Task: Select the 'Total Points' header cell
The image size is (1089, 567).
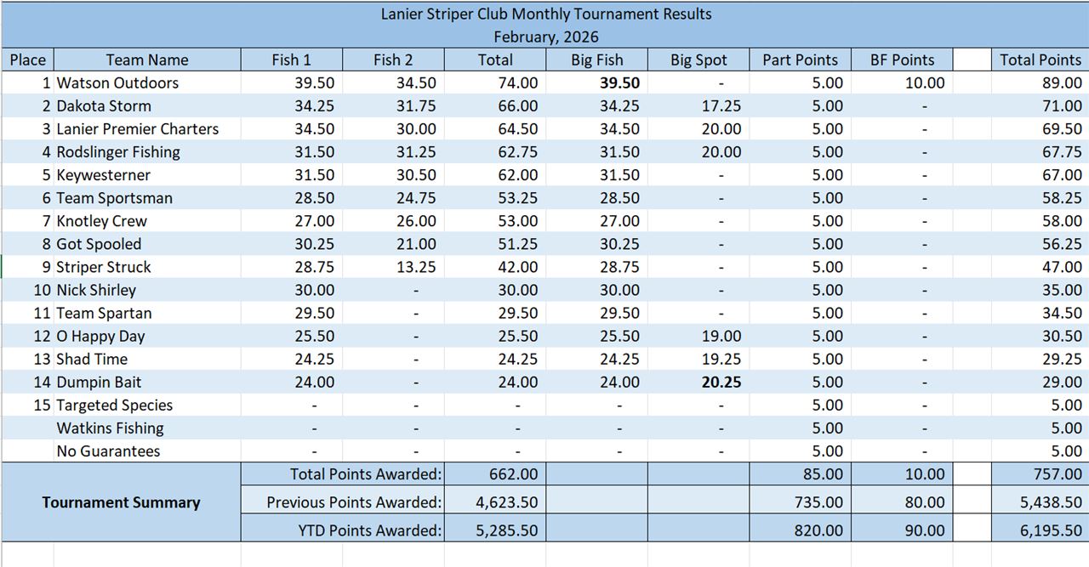Action: pyautogui.click(x=1040, y=60)
